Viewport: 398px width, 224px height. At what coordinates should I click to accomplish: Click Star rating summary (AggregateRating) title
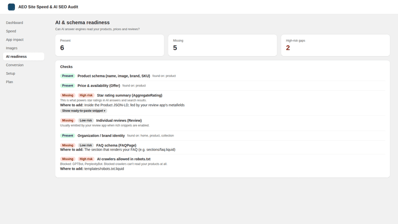[x=129, y=95]
